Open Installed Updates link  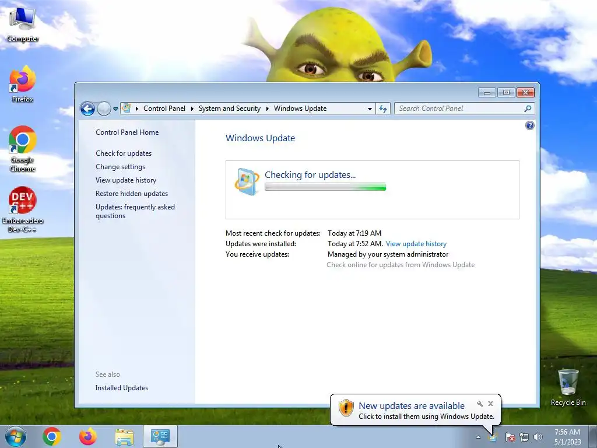[121, 388]
